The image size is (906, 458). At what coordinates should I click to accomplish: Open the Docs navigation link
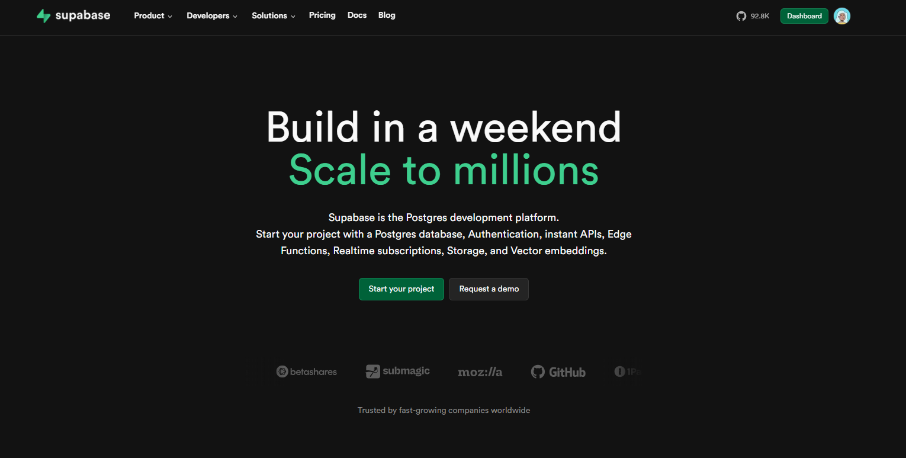click(x=357, y=15)
